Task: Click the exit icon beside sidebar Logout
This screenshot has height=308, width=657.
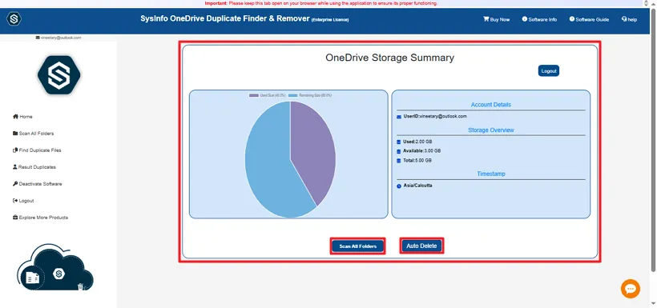Action: point(15,201)
